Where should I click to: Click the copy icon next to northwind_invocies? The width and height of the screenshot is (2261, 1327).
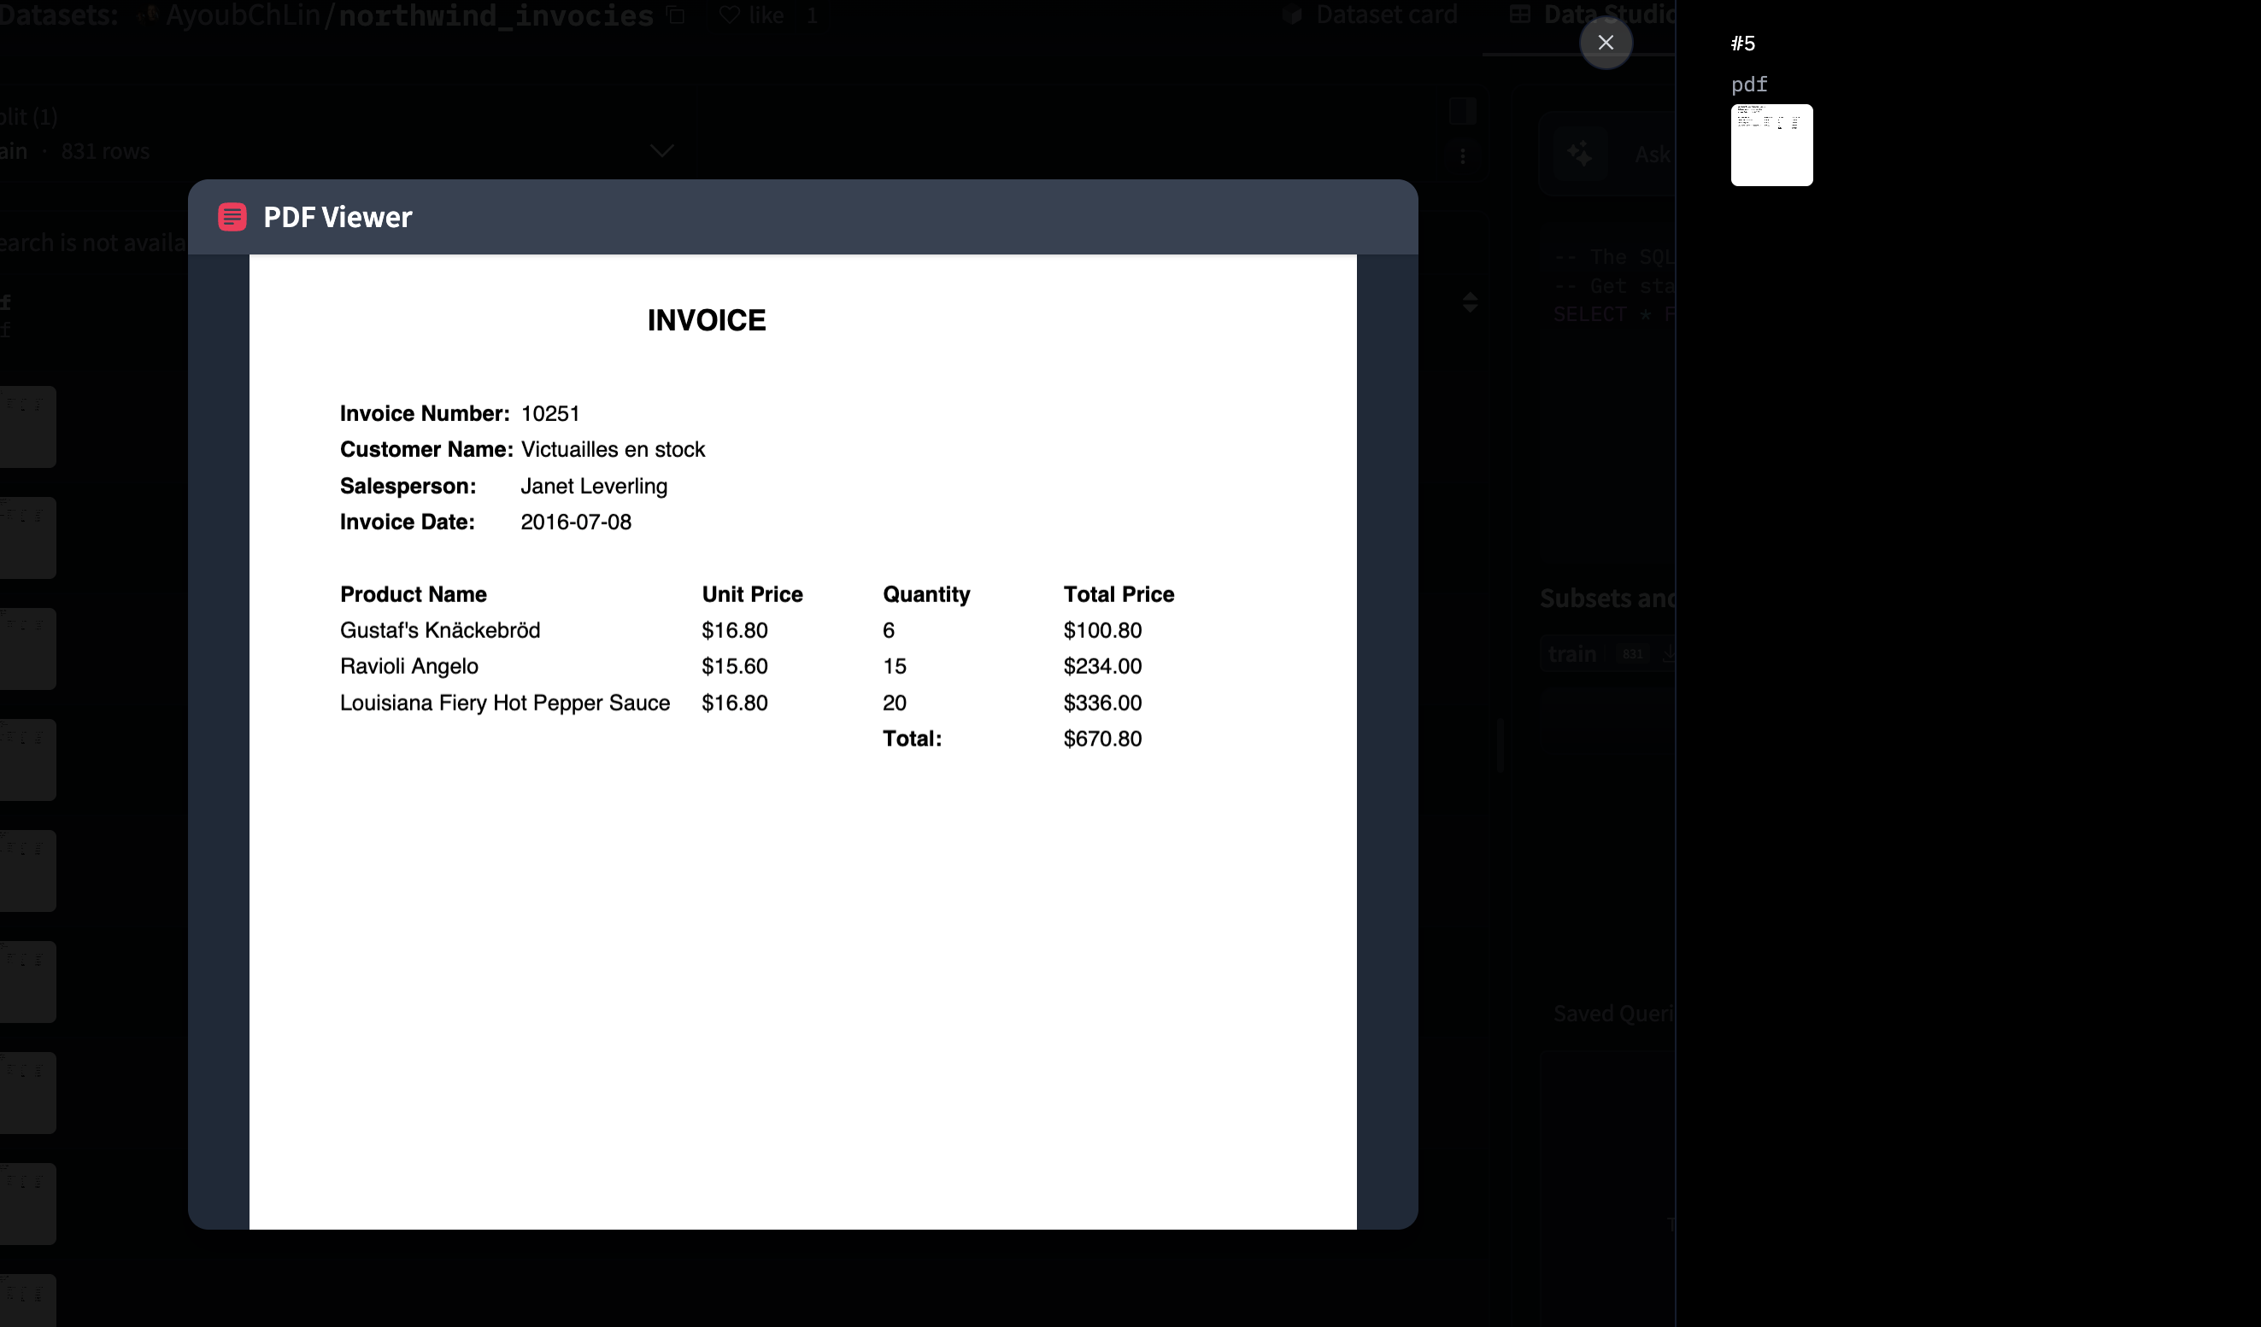pyautogui.click(x=675, y=15)
